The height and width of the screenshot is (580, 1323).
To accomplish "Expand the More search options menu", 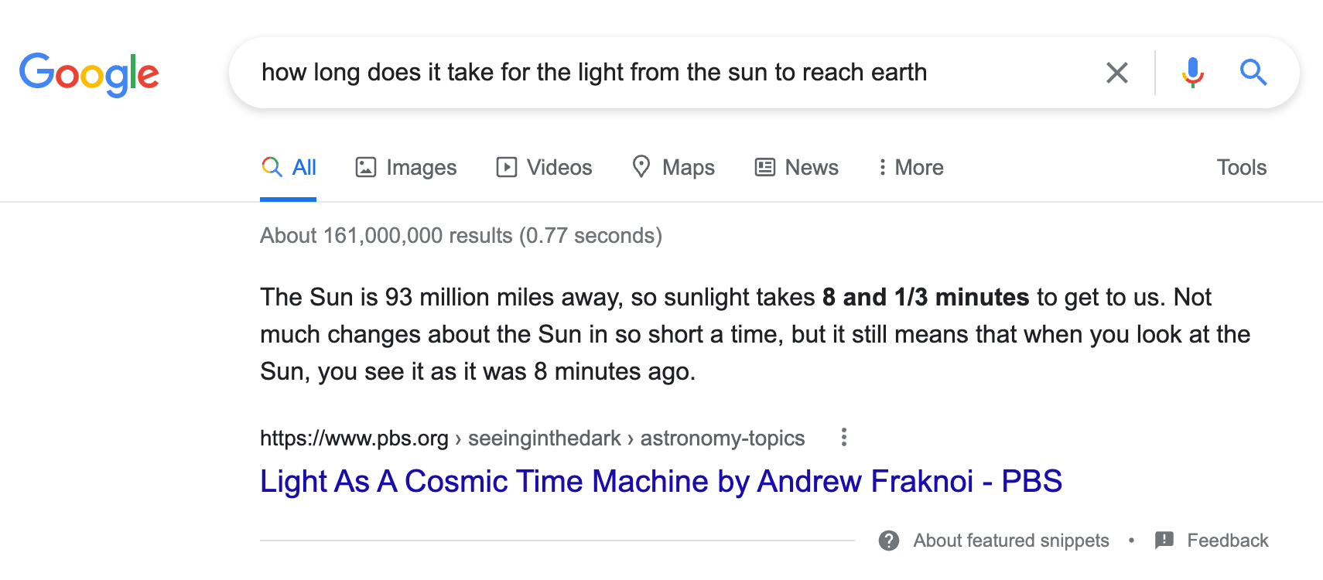I will pyautogui.click(x=911, y=167).
